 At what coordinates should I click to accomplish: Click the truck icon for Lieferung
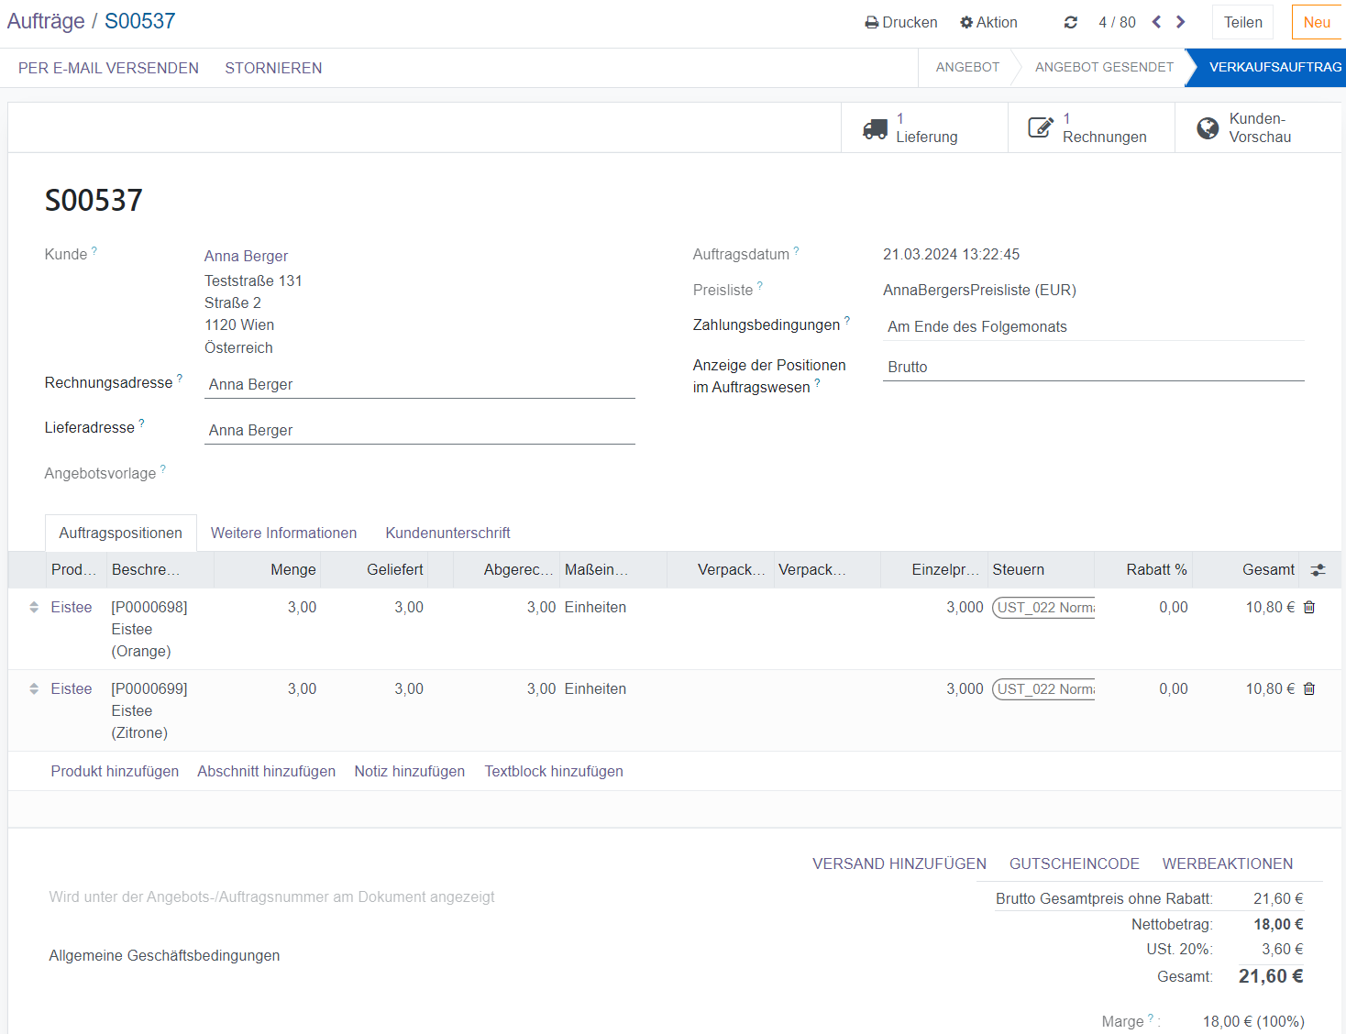point(875,128)
